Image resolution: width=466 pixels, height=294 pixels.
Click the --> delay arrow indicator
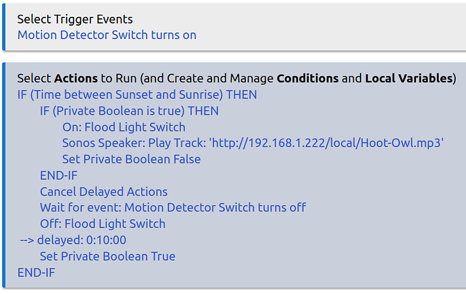(x=26, y=240)
